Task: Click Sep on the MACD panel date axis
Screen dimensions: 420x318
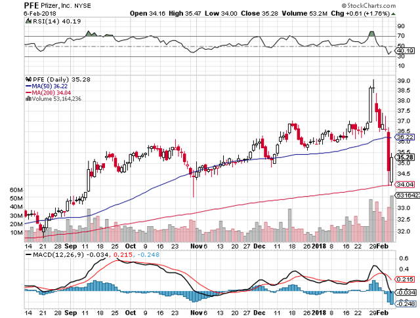Action: 71,313
